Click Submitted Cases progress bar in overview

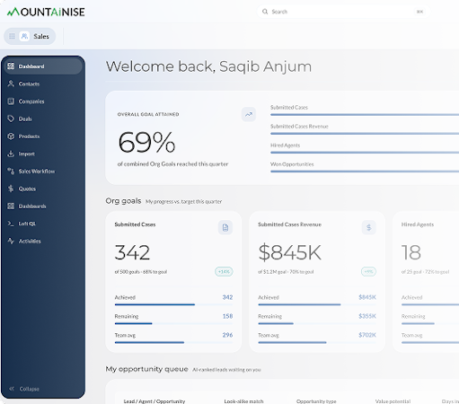(x=365, y=114)
